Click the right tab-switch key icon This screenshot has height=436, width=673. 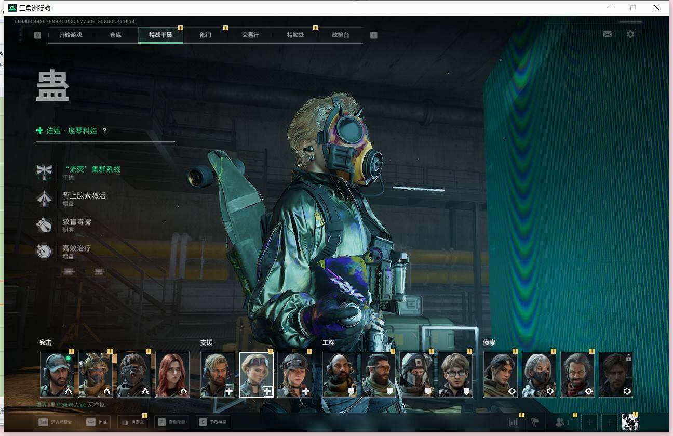click(374, 35)
